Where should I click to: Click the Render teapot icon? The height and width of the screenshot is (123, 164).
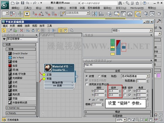point(159,14)
